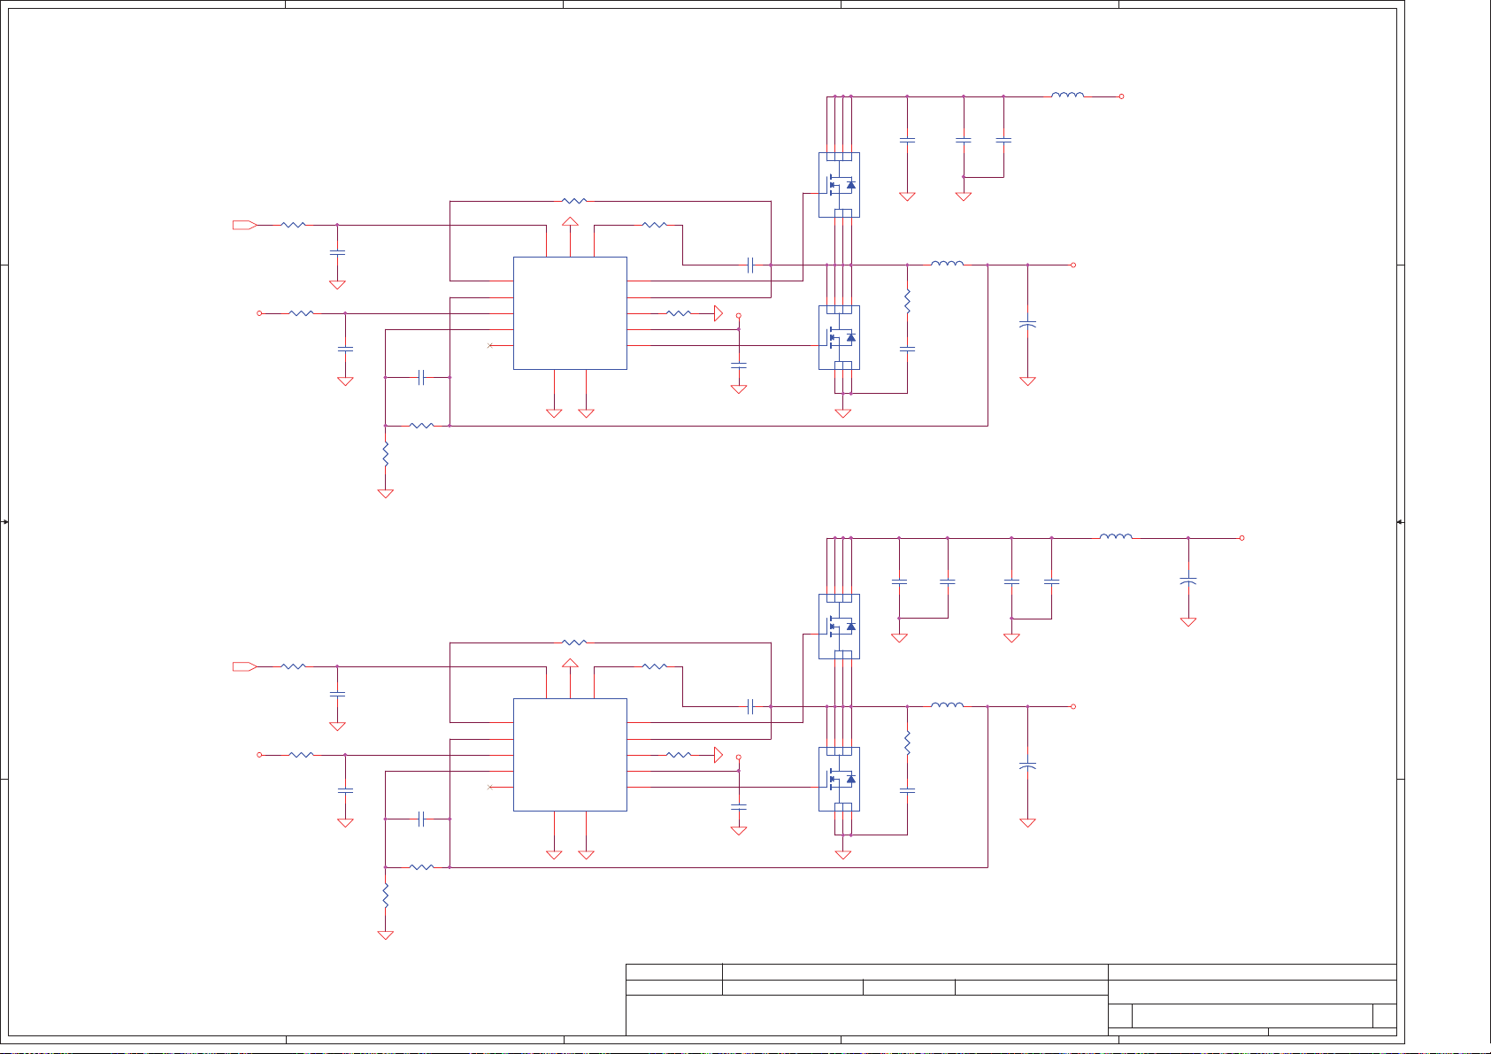
Task: Click the upper circuit's polarized output capacitor
Action: point(1027,325)
